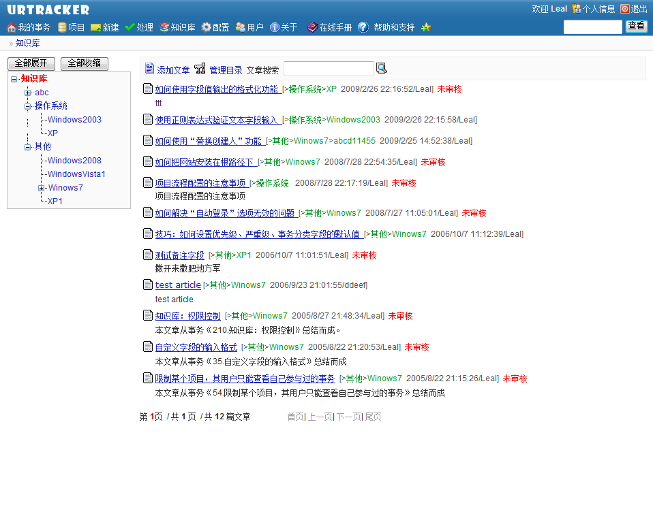Open article 限制某个项目，其用户只能查看自己参与过的事务
This screenshot has height=516, width=653.
245,378
